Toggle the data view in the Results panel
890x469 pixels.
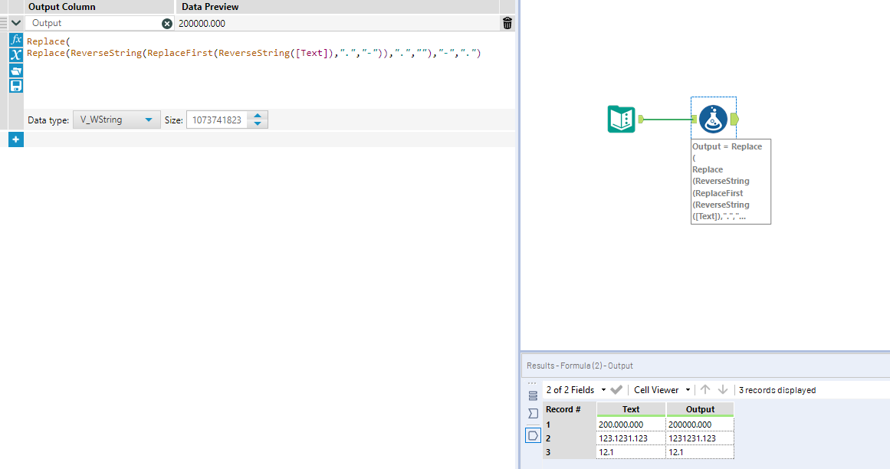(533, 435)
